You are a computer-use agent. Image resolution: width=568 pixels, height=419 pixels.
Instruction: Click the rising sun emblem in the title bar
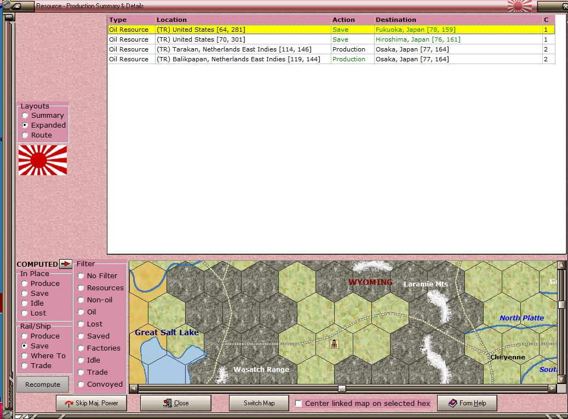[x=519, y=6]
